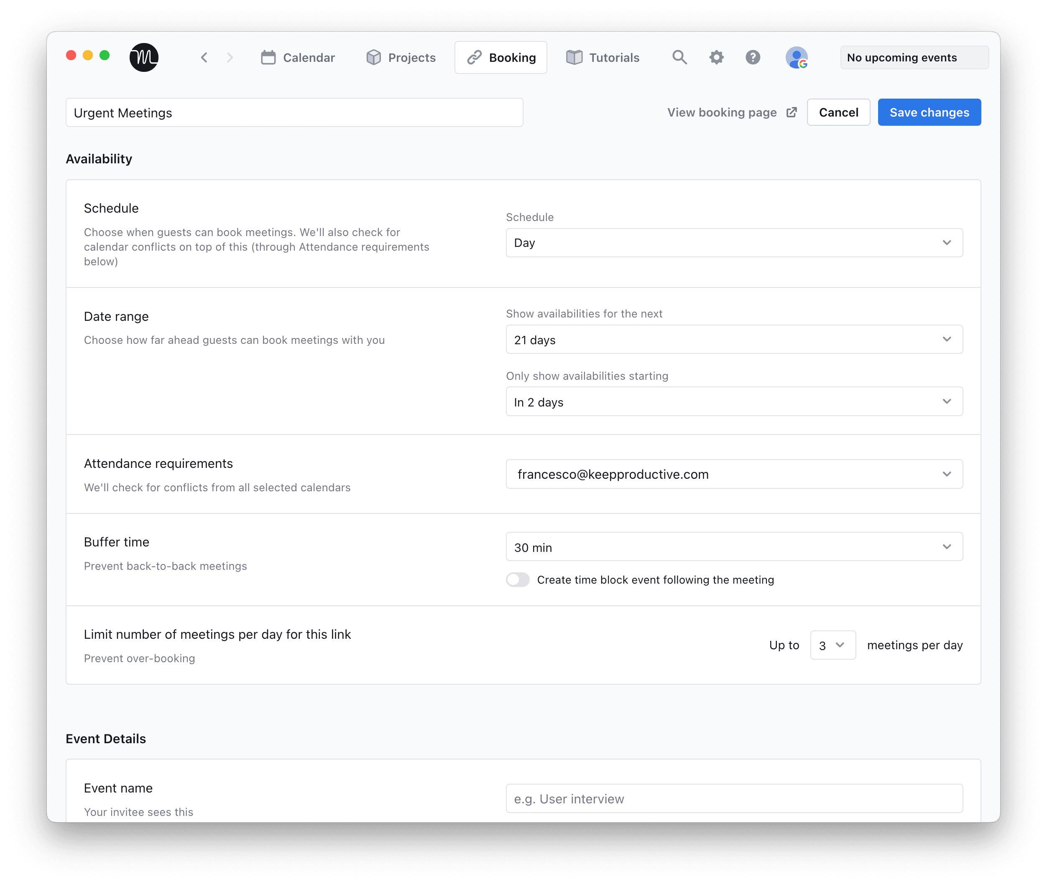Expand the 21 days availability dropdown

(x=733, y=339)
